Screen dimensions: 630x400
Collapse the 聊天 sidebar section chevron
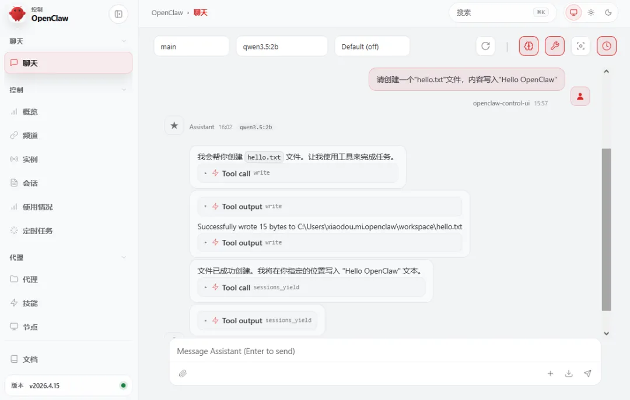pos(124,41)
